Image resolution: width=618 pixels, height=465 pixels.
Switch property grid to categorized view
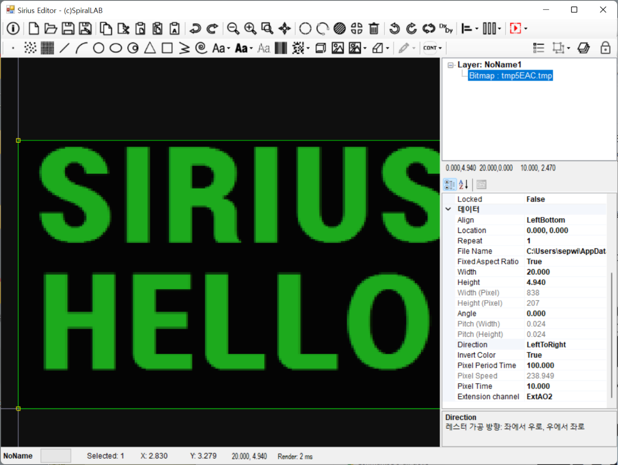[x=449, y=185]
